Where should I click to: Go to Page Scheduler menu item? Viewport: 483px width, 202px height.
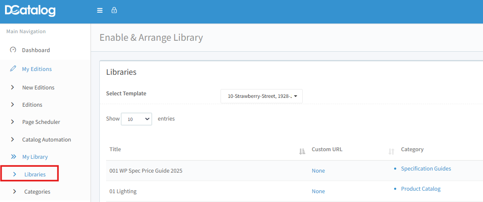(x=41, y=122)
